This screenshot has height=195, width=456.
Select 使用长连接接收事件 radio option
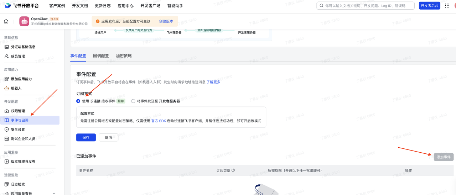pos(78,101)
